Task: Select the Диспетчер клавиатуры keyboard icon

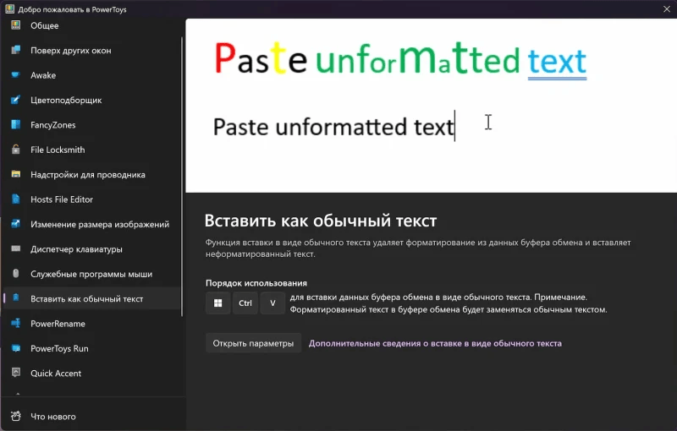Action: (x=15, y=249)
